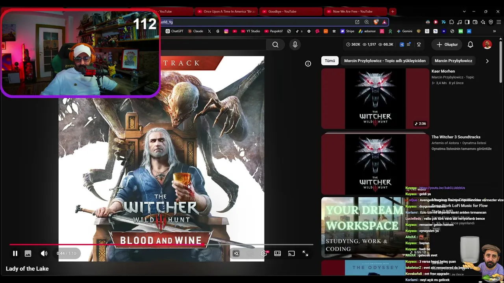Click the YouTube search magnifier button
Viewport: 504px width, 283px height.
click(x=275, y=44)
